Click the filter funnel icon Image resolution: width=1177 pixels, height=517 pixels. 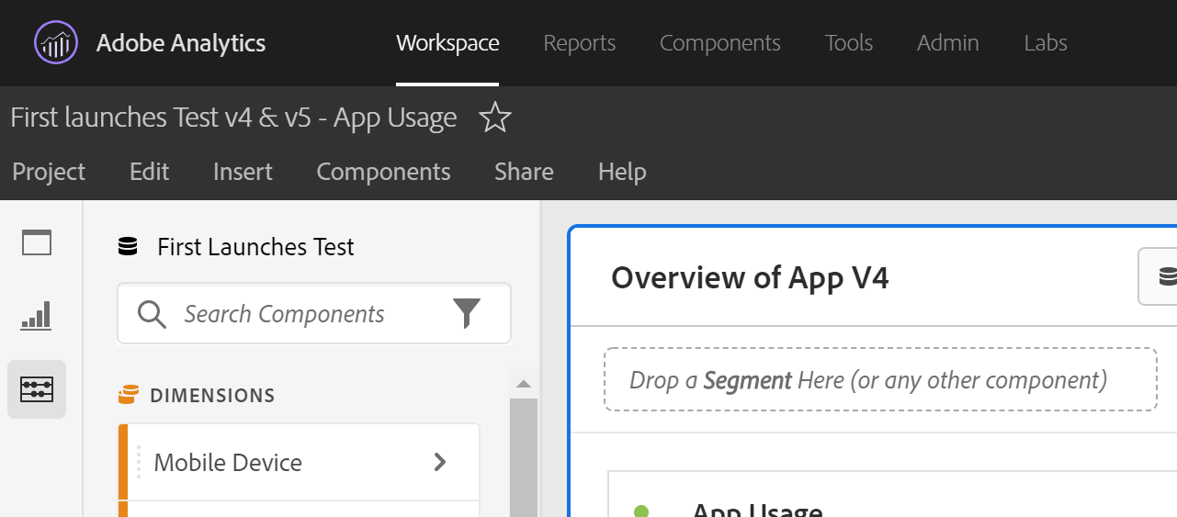(467, 314)
